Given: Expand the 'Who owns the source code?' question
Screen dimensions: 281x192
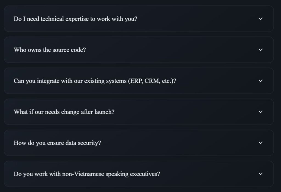Looking at the screenshot, I should 50,50.
